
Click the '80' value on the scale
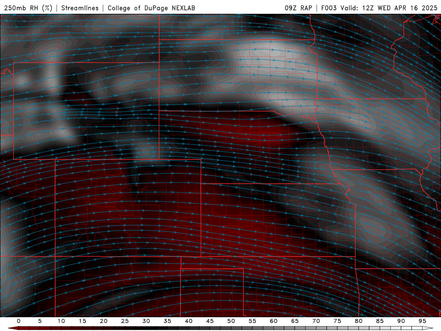click(x=358, y=321)
